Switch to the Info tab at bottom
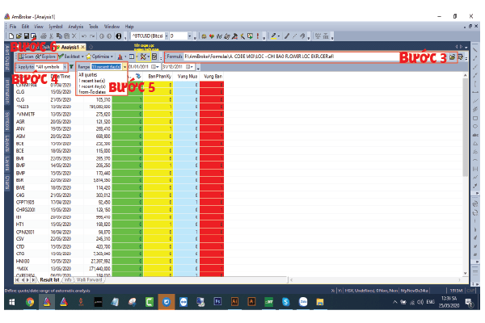This screenshot has width=485, height=323. click(x=68, y=279)
